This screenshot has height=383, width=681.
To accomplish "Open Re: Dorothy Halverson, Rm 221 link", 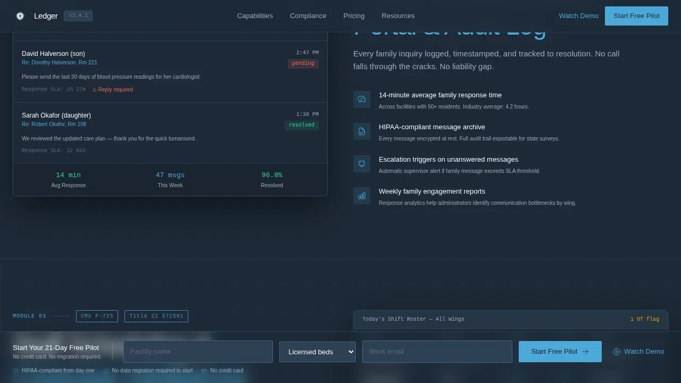I will point(60,63).
